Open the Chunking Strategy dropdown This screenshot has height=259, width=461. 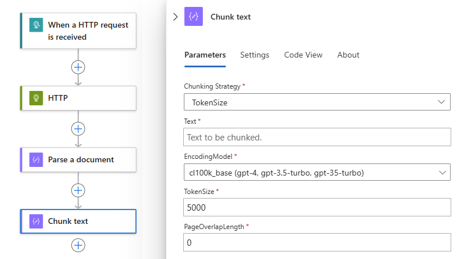(317, 102)
